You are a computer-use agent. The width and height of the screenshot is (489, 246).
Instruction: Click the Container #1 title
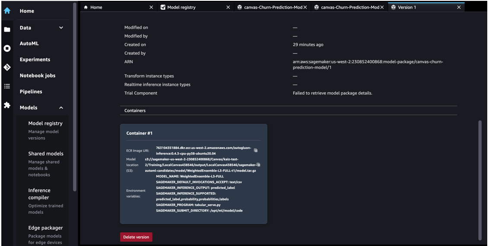point(140,133)
